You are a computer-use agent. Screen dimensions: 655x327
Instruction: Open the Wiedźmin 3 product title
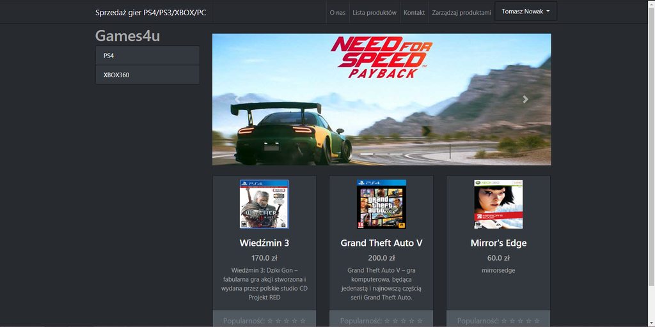pos(264,243)
